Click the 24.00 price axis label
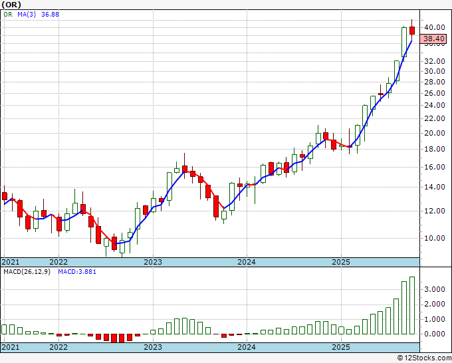The height and width of the screenshot is (363, 452). 434,106
